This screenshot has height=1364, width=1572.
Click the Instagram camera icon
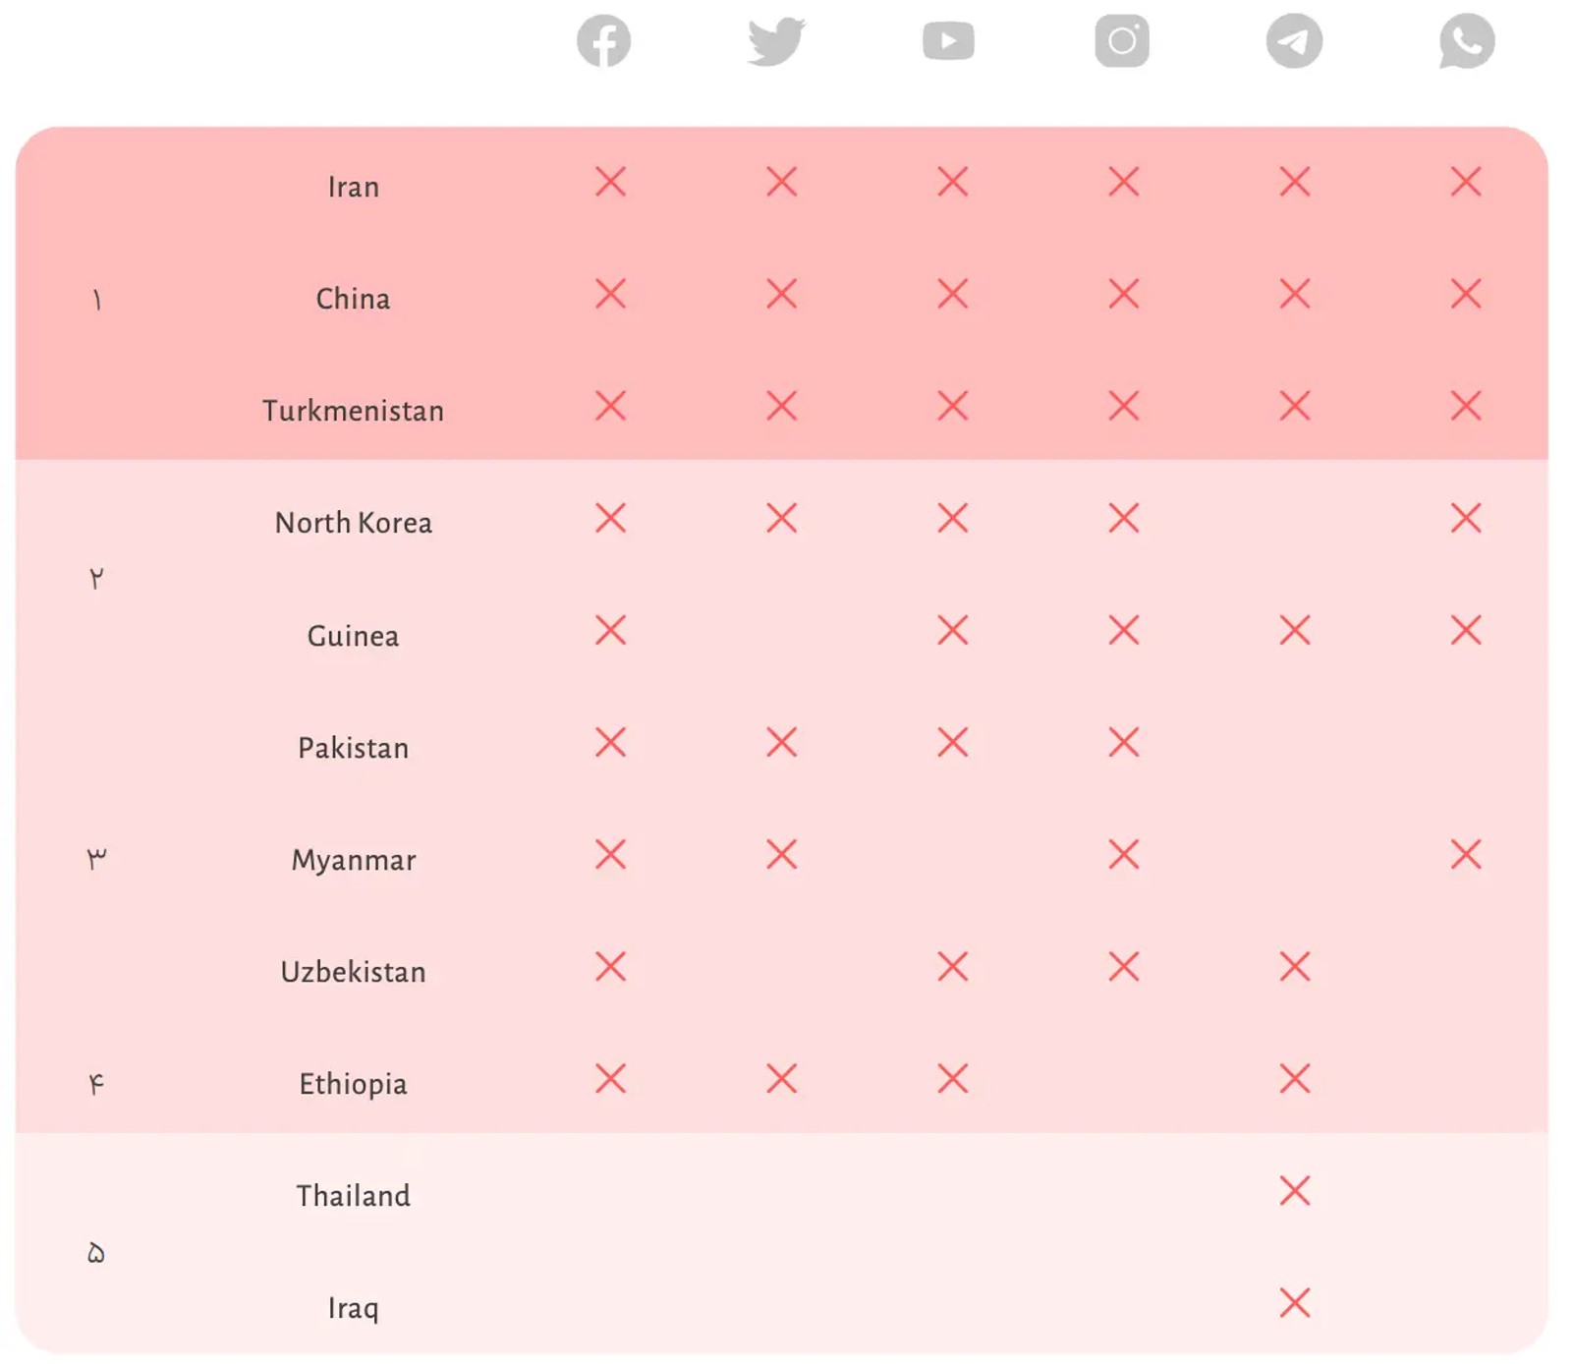click(x=1122, y=41)
